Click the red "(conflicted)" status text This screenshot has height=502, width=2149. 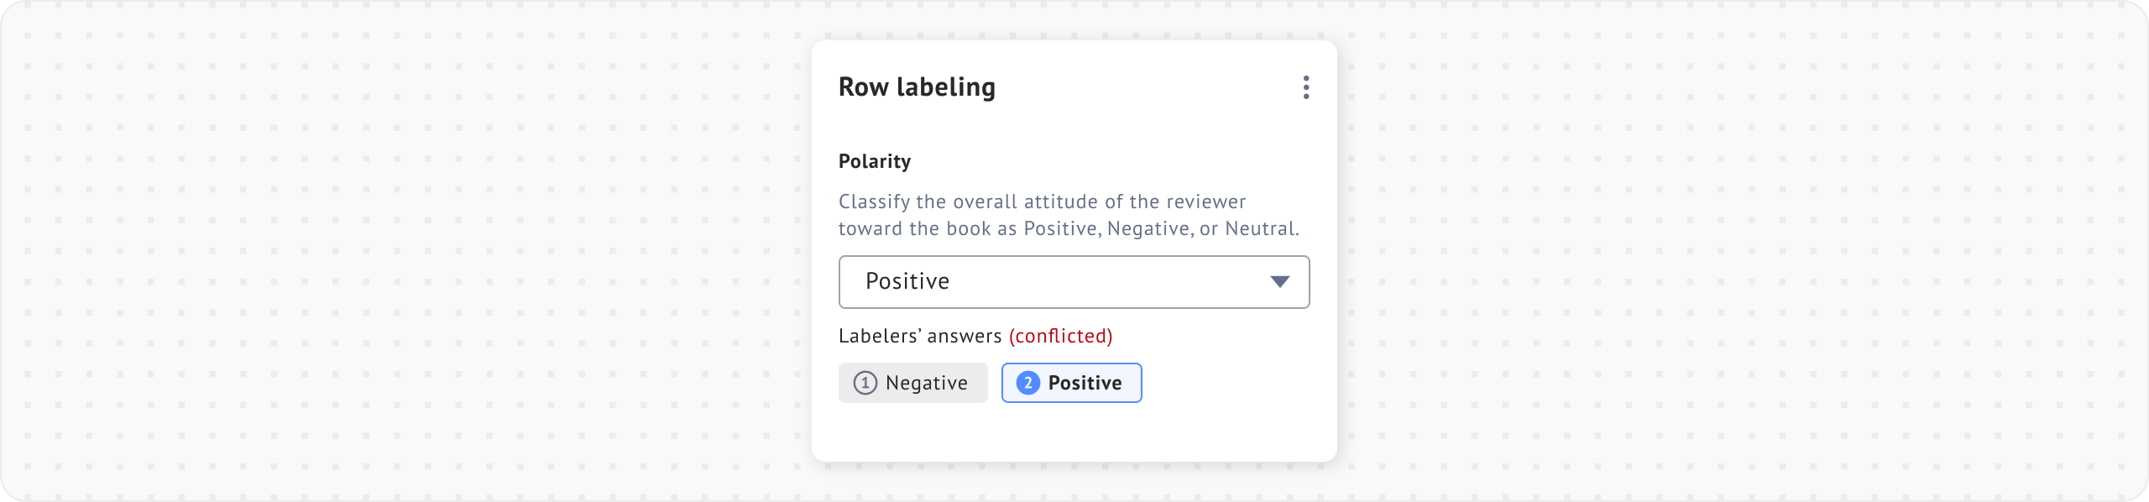(1060, 336)
